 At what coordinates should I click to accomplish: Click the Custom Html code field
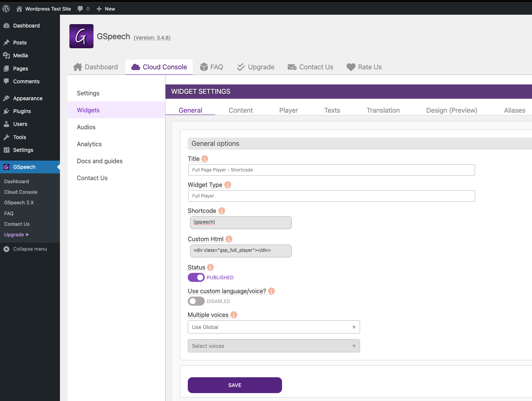(241, 251)
